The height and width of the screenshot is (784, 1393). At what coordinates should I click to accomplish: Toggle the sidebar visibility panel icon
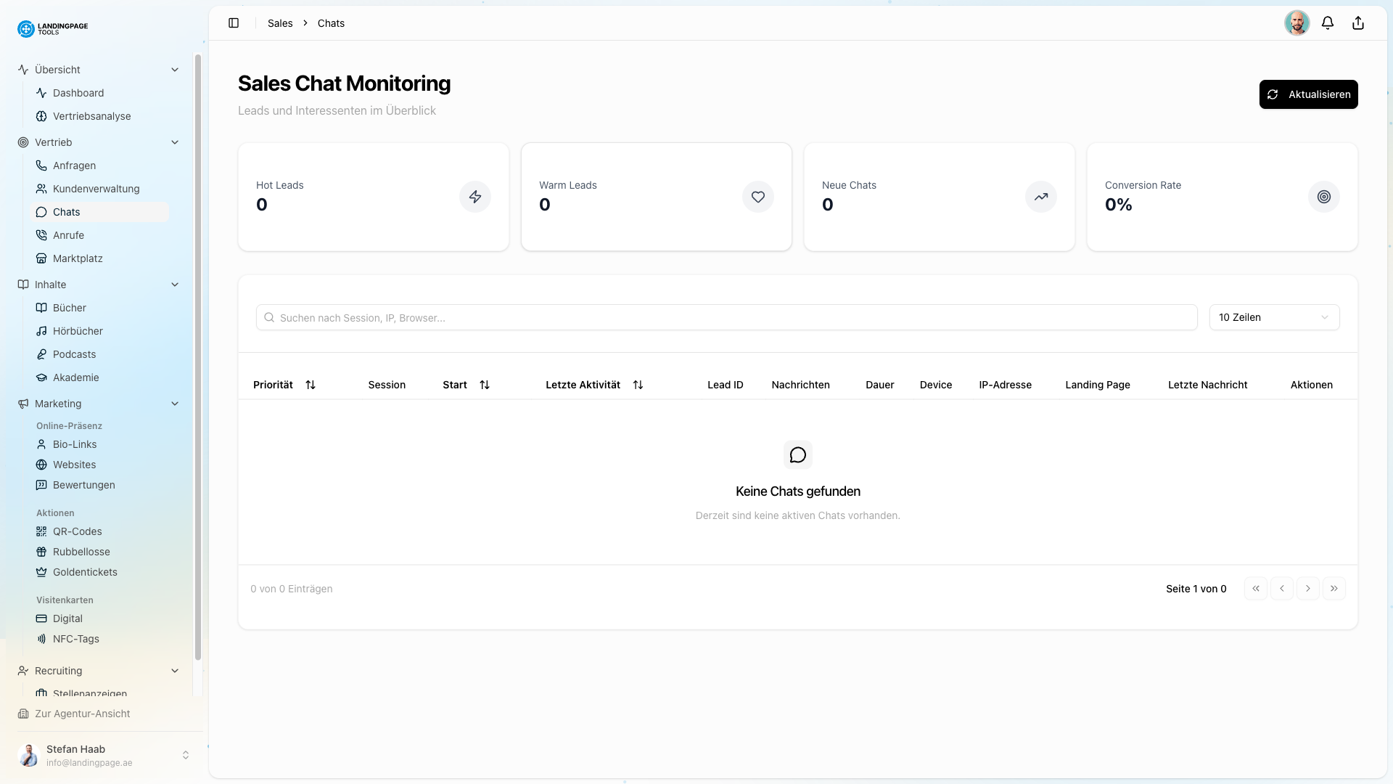coord(234,23)
